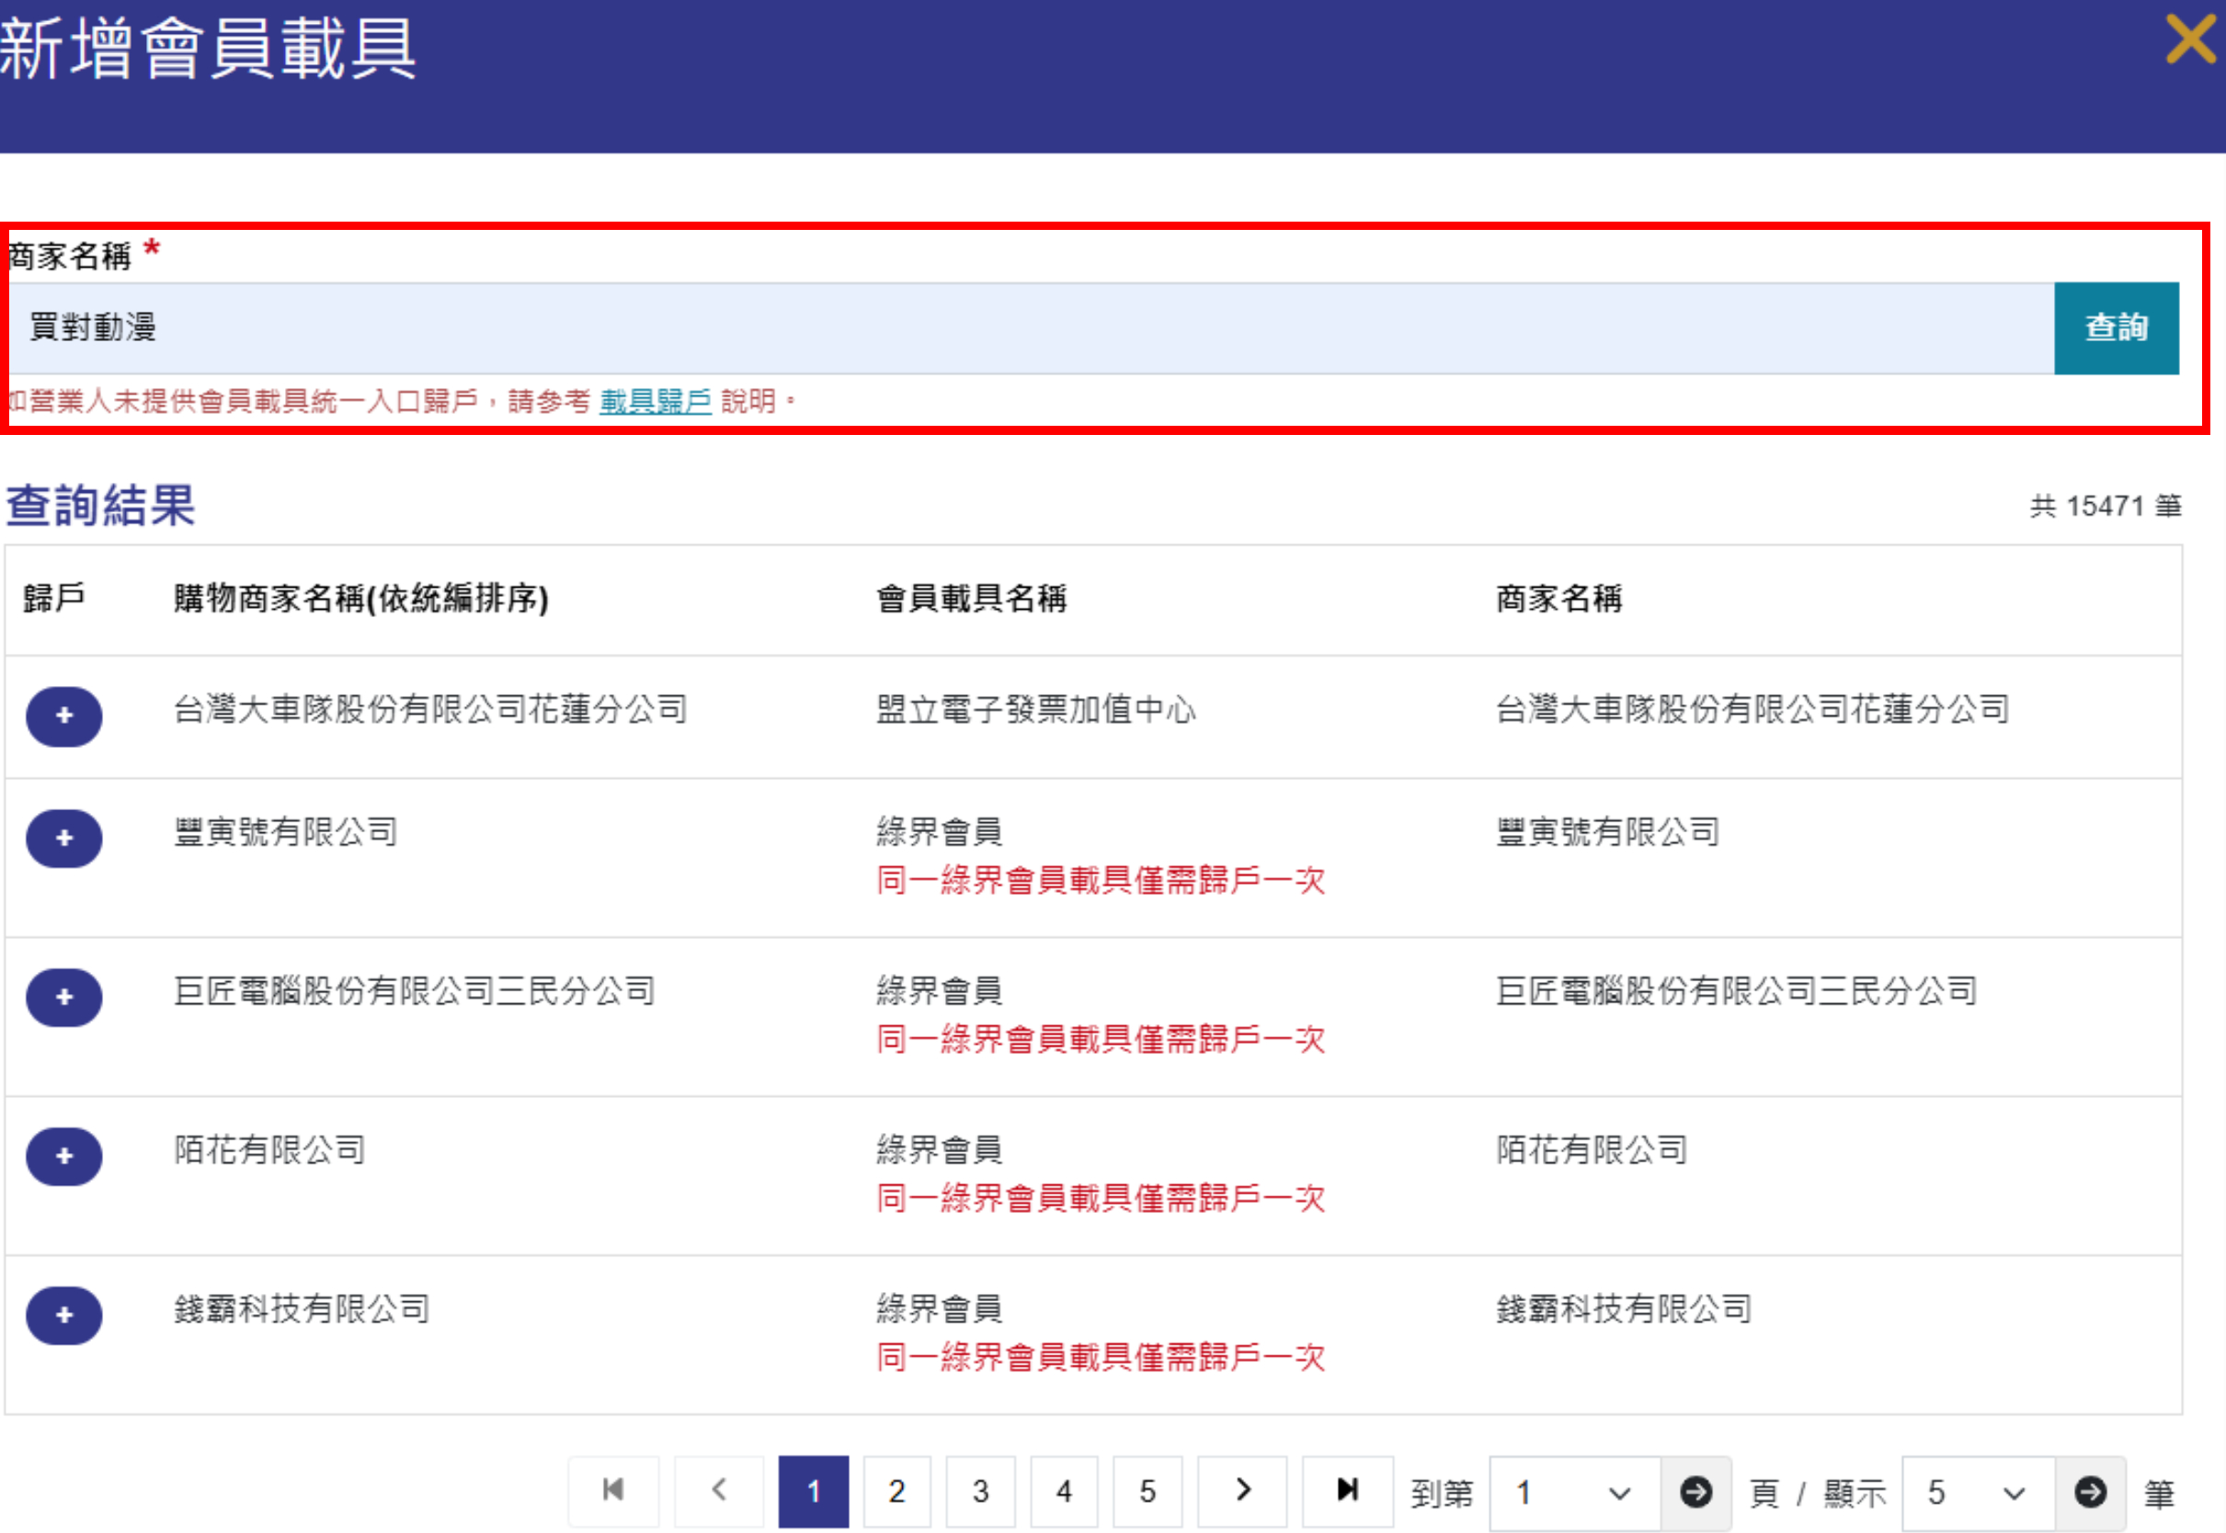
Task: Add carrier for 錢霸科技有限公司 row
Action: 64,1314
